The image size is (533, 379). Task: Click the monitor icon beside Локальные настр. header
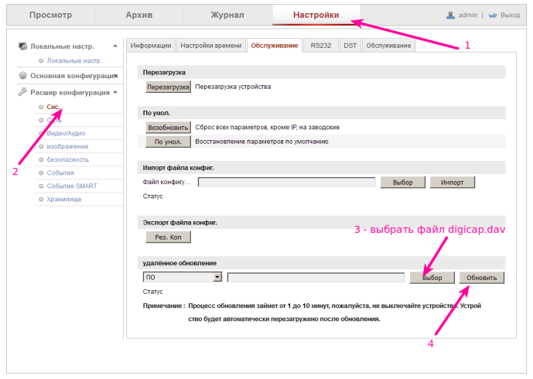point(23,47)
